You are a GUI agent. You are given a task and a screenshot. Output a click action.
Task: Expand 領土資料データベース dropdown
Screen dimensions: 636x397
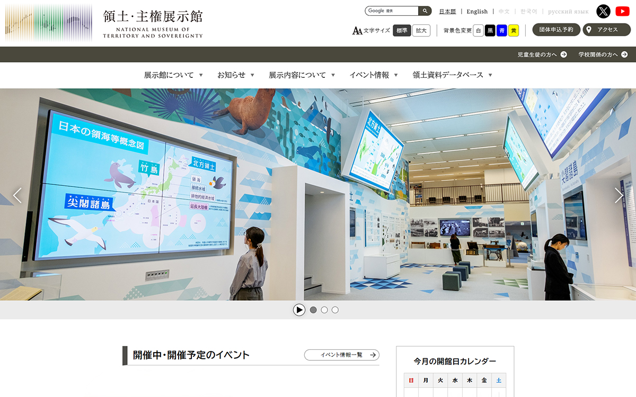pos(452,75)
